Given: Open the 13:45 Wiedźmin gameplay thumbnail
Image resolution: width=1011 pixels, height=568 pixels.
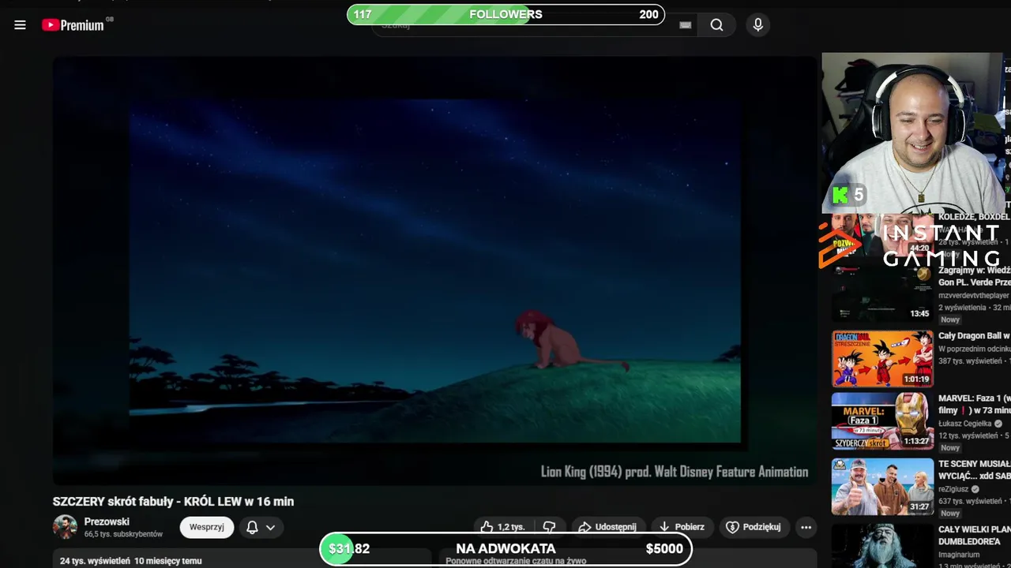Looking at the screenshot, I should click(882, 294).
